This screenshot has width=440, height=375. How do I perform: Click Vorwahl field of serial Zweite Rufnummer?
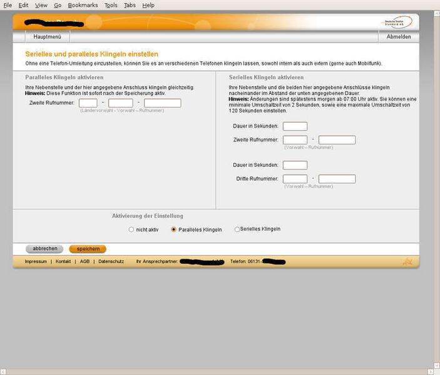pyautogui.click(x=295, y=140)
